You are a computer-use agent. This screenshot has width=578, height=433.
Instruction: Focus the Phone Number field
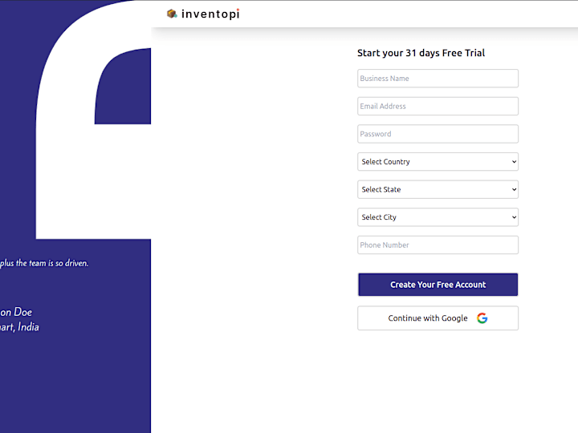(438, 245)
